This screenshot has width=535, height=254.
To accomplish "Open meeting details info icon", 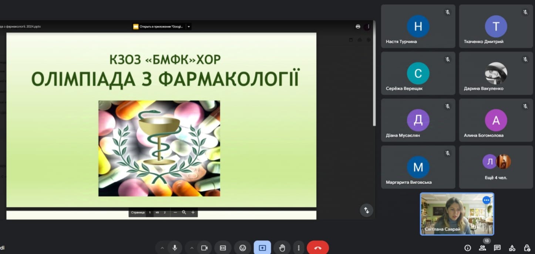I will point(468,248).
